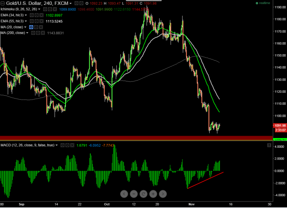Open MA (200, close) settings gear

(x=38, y=33)
